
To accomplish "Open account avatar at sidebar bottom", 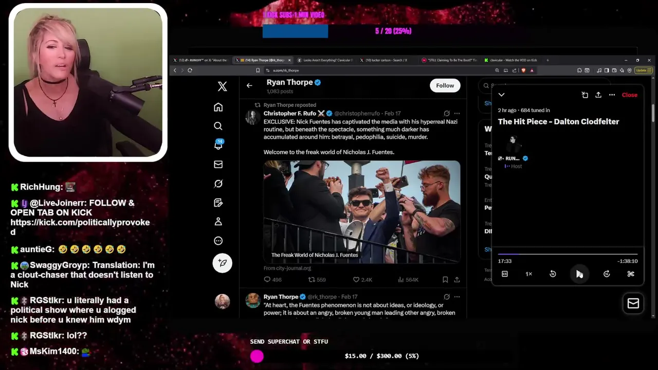I will pos(222,301).
